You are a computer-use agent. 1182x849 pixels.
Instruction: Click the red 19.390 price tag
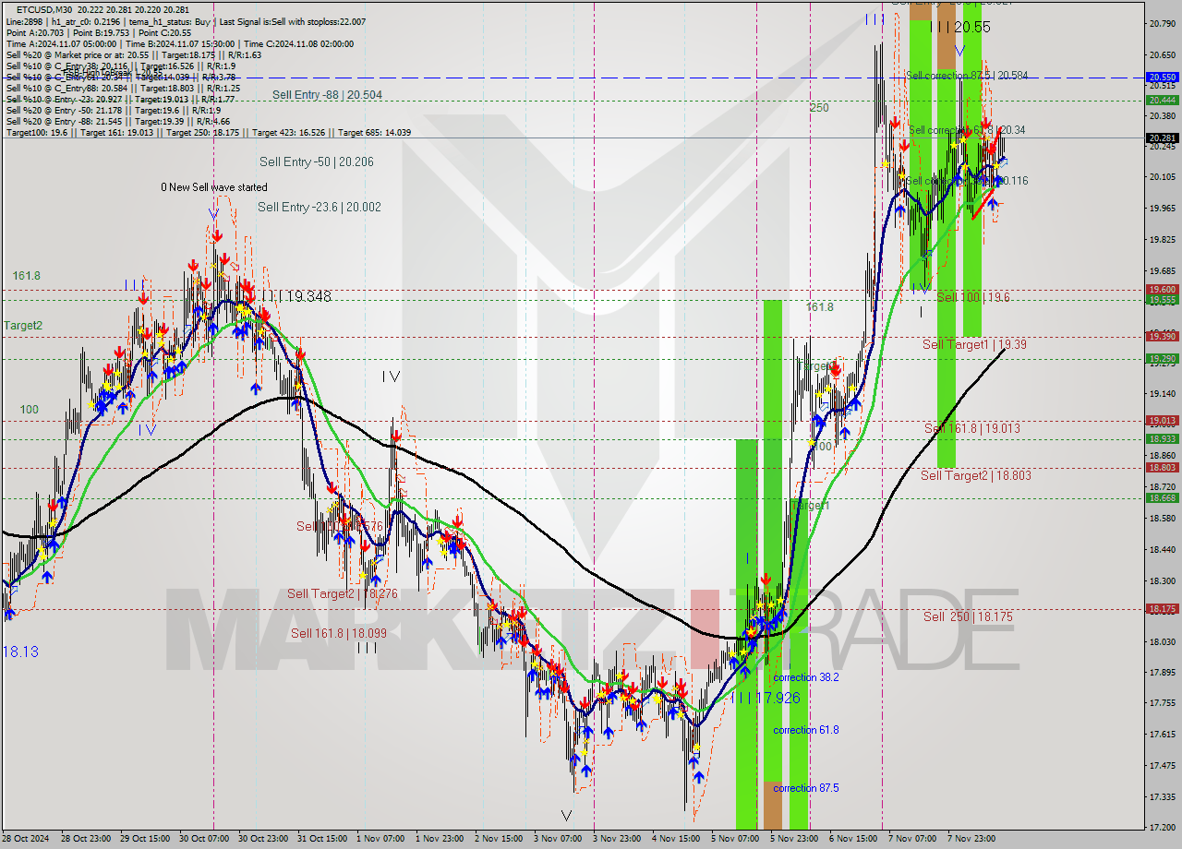pos(1163,337)
